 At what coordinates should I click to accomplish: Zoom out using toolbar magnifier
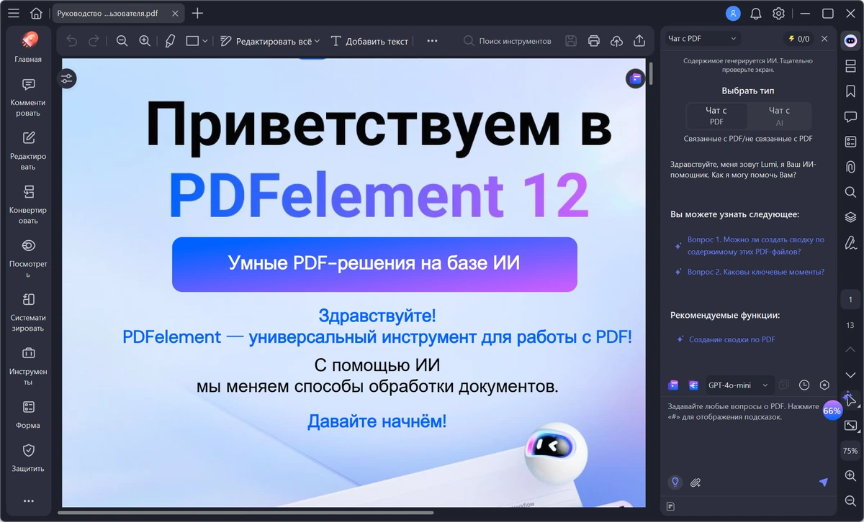coord(122,41)
